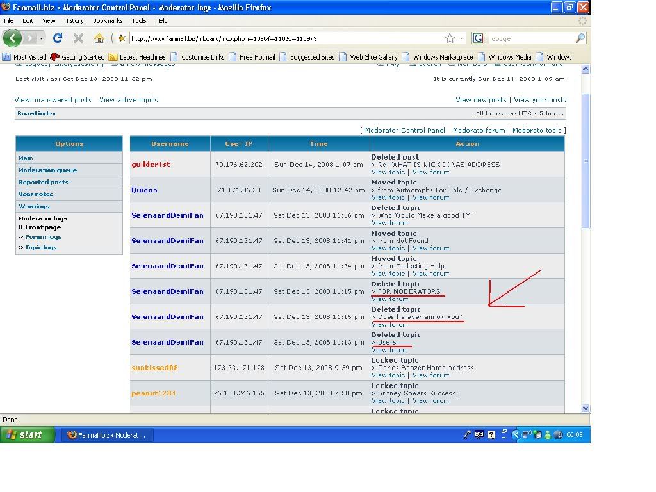Click username sunkissed08
This screenshot has width=656, height=492.
point(154,368)
